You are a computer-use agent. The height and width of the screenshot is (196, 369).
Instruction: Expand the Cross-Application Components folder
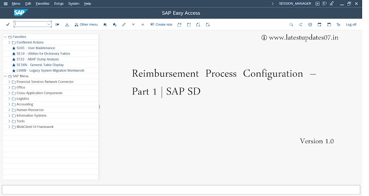point(9,93)
